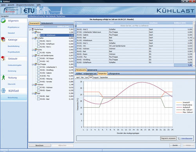
Task: Click the Berechnen button
Action: [40, 145]
